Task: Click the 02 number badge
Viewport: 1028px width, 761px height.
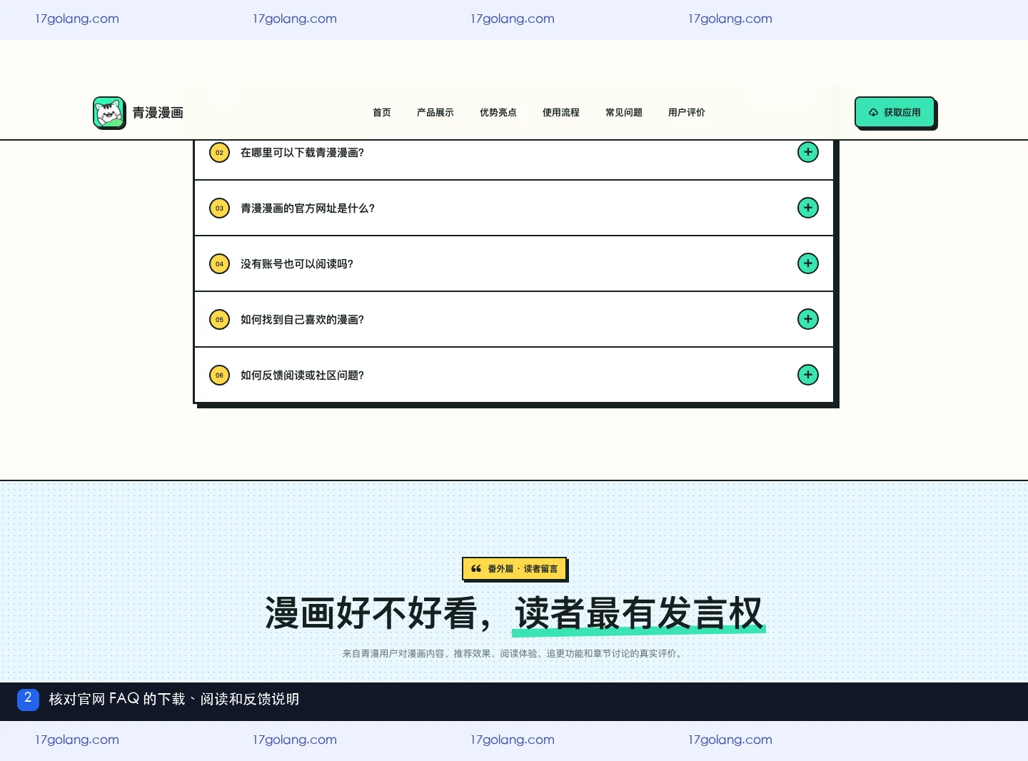Action: click(x=219, y=152)
